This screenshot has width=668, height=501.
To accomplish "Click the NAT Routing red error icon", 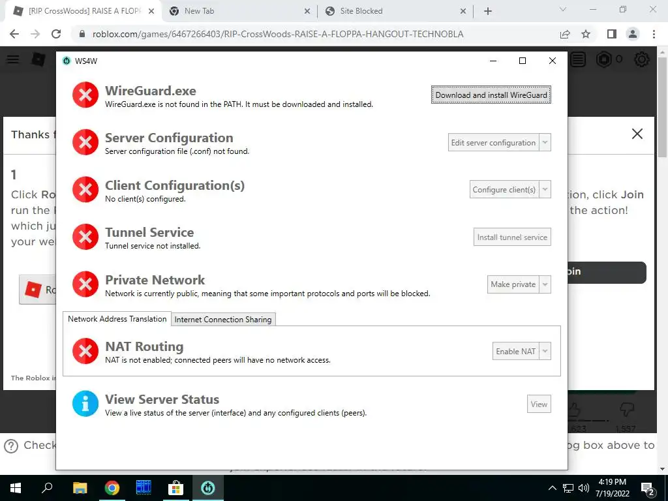I will [x=85, y=351].
